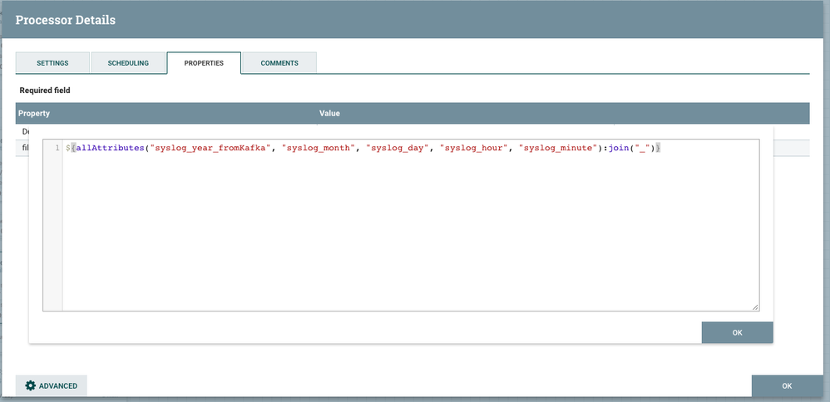This screenshot has width=830, height=402.
Task: Click line number 1 in editor gutter
Action: [56, 148]
